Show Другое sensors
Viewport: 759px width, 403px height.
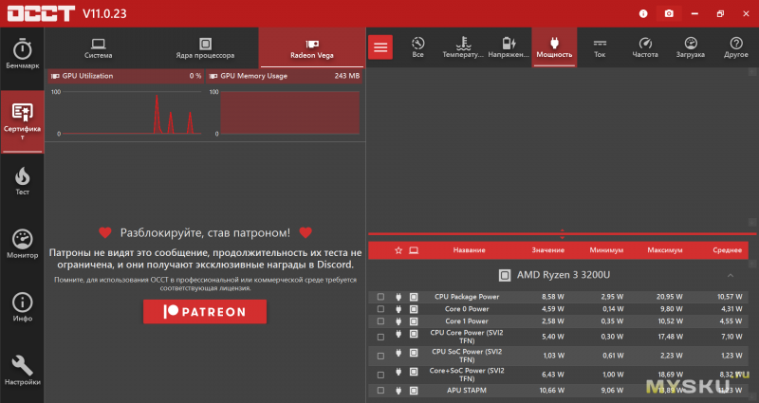coord(736,47)
